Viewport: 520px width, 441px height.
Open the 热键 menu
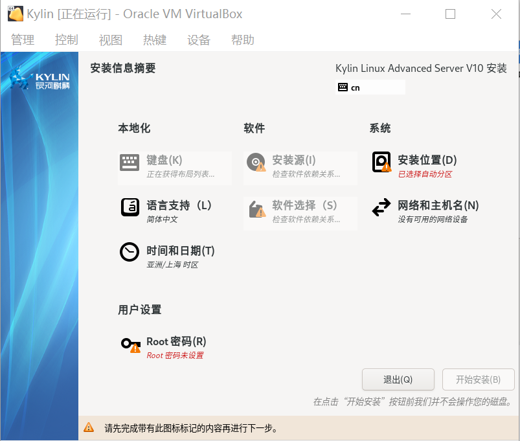pos(154,40)
